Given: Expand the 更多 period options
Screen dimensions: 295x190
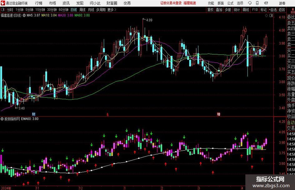Looking at the screenshot, I should [112, 10].
